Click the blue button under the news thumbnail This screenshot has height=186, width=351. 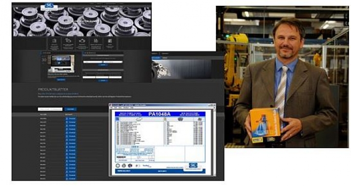tap(60, 80)
